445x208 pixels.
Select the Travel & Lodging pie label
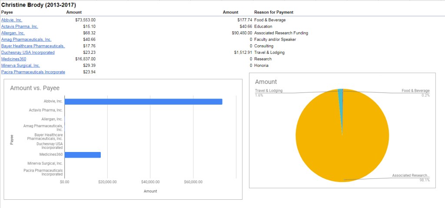point(269,91)
